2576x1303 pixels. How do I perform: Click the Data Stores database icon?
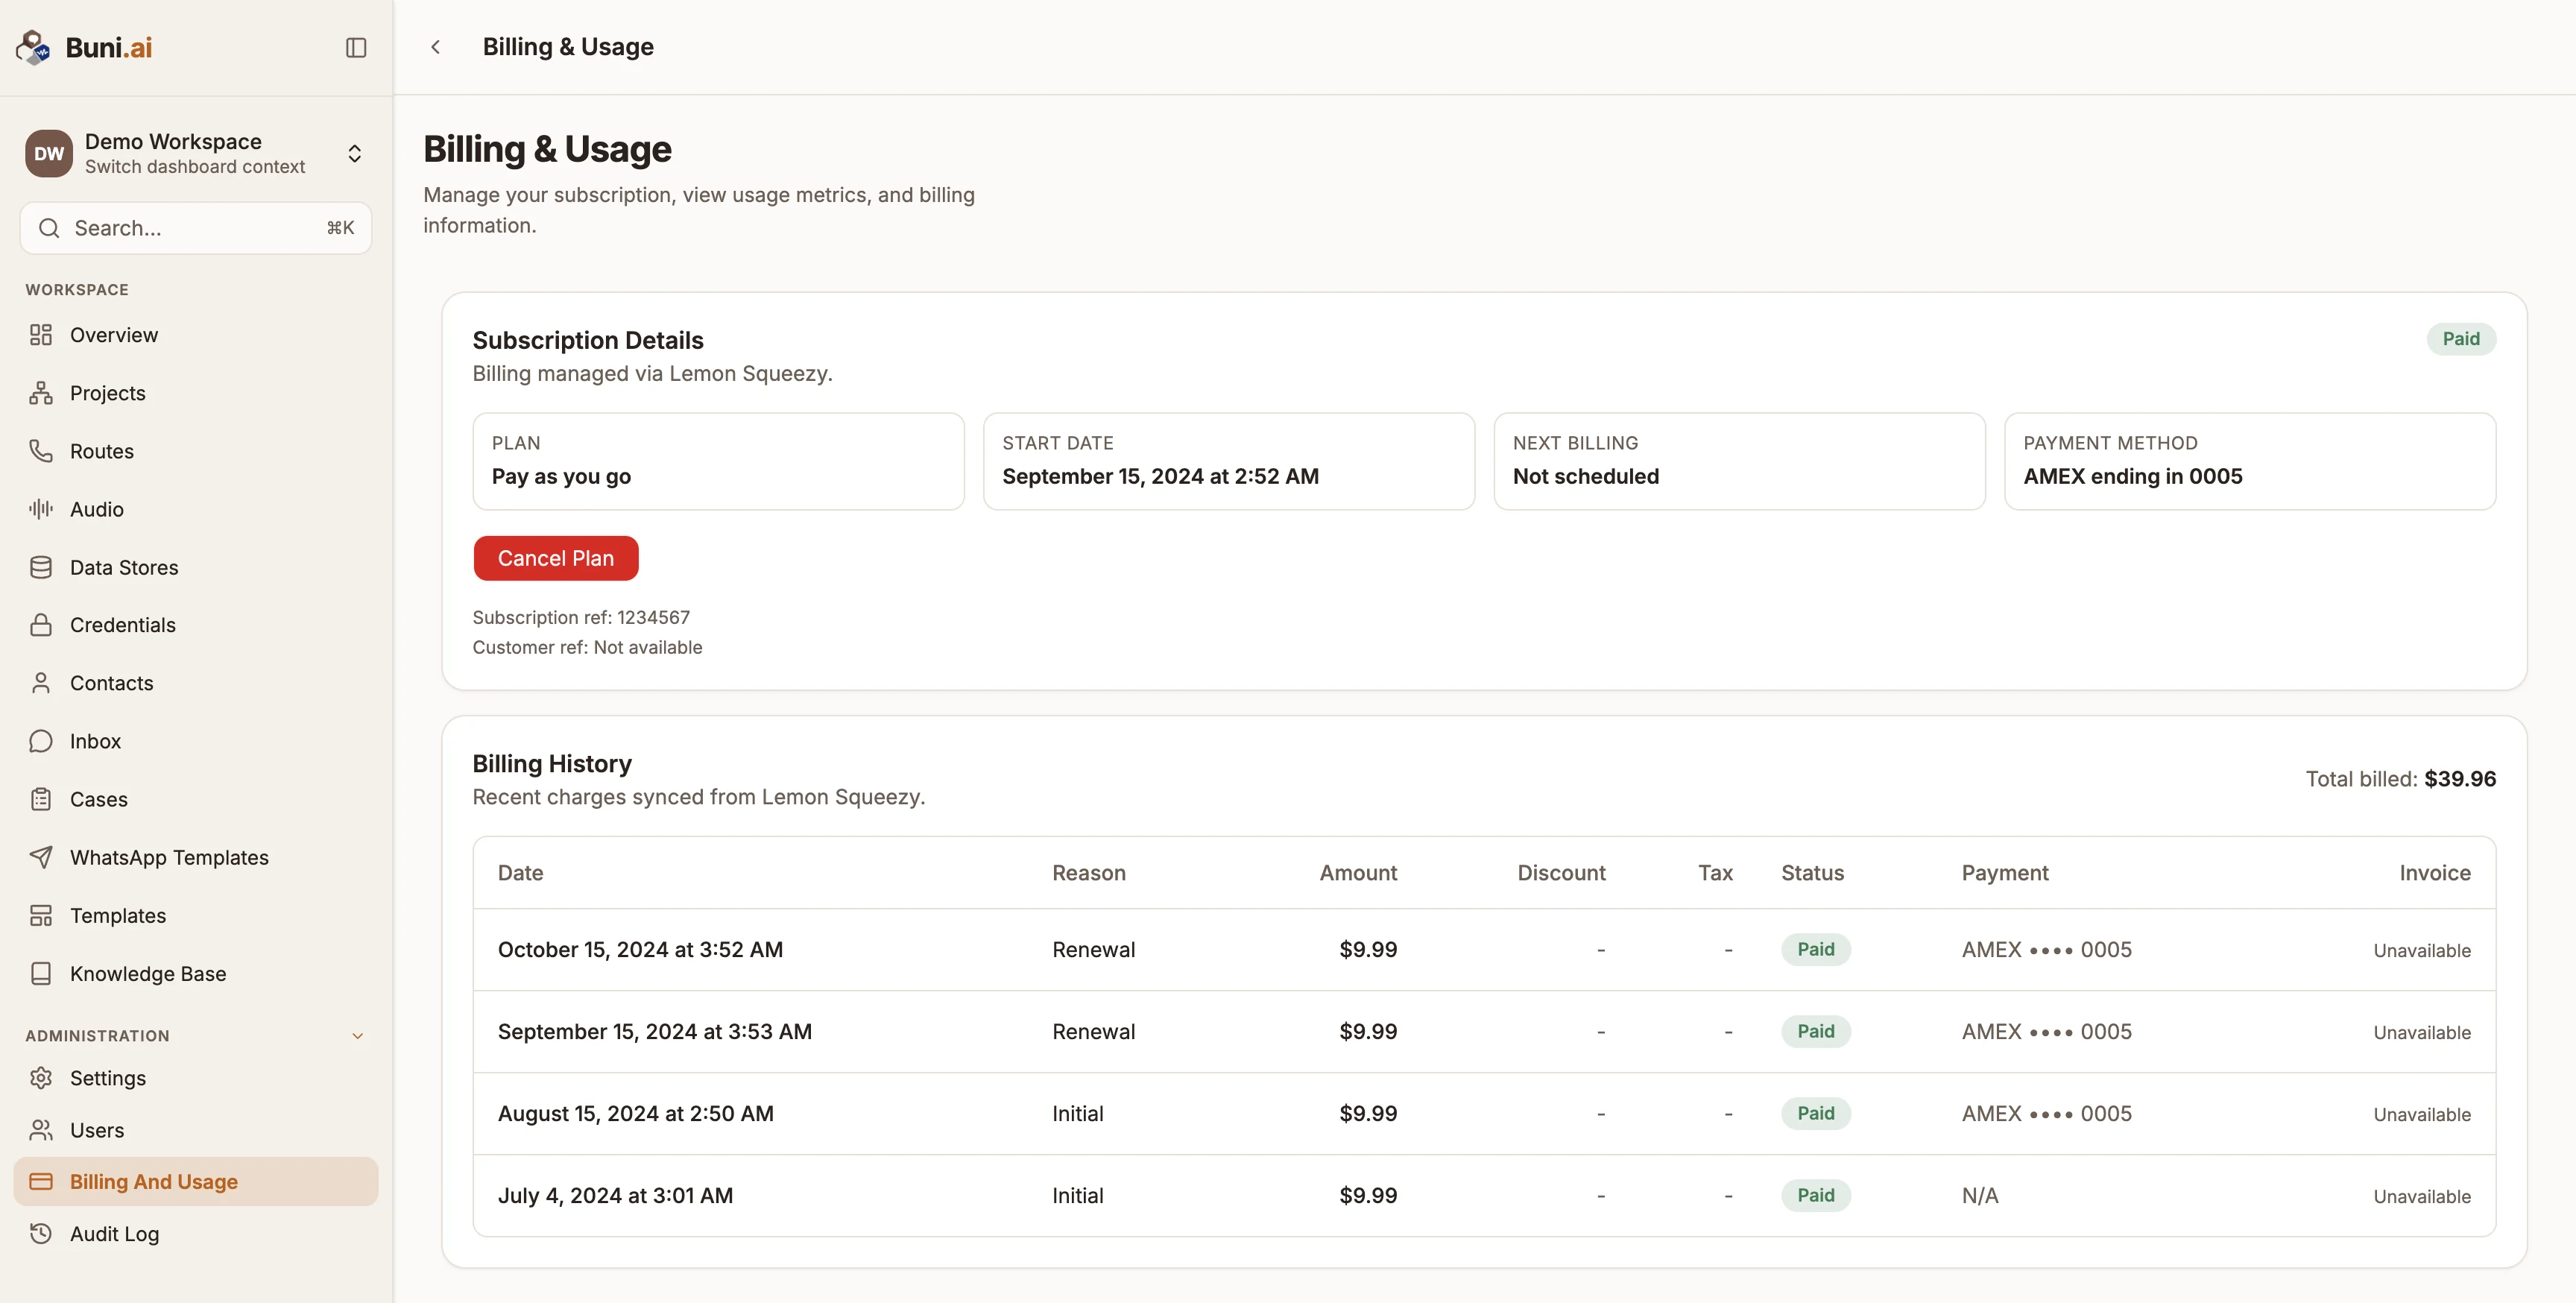pyautogui.click(x=41, y=567)
